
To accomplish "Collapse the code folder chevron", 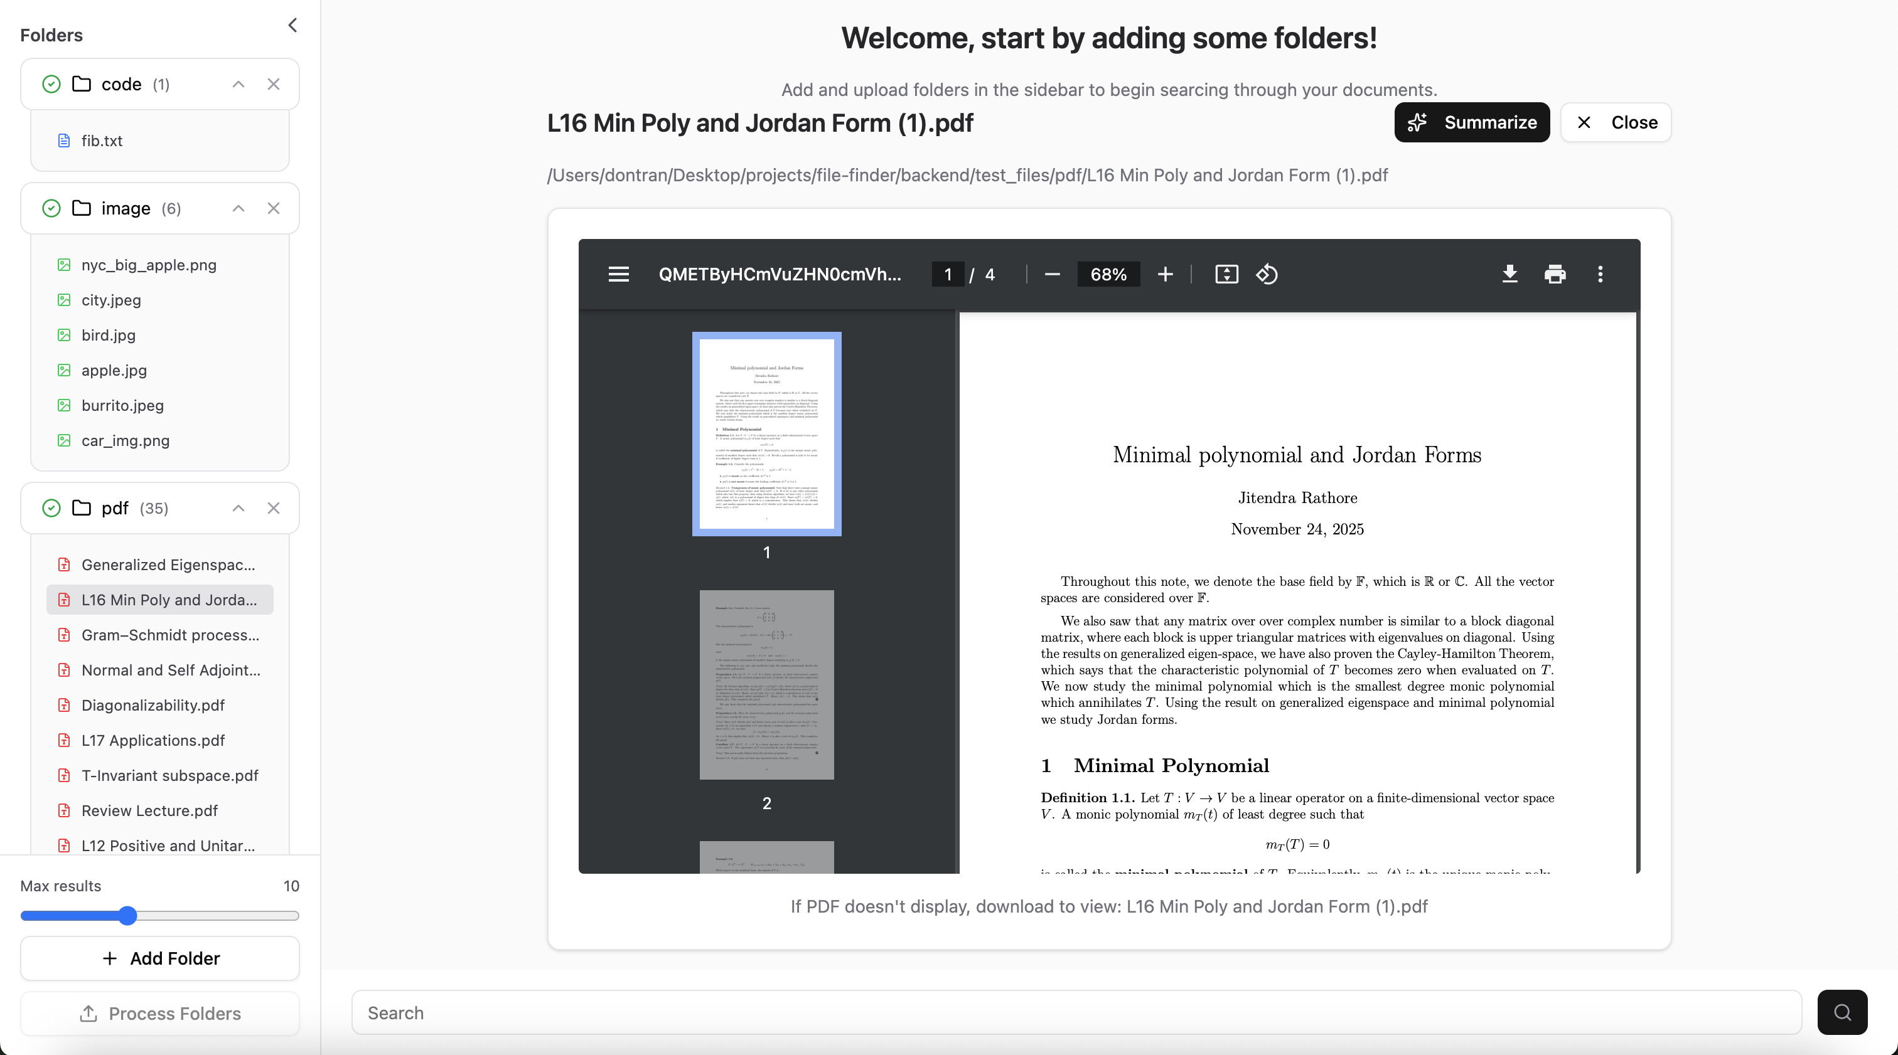I will pos(238,85).
